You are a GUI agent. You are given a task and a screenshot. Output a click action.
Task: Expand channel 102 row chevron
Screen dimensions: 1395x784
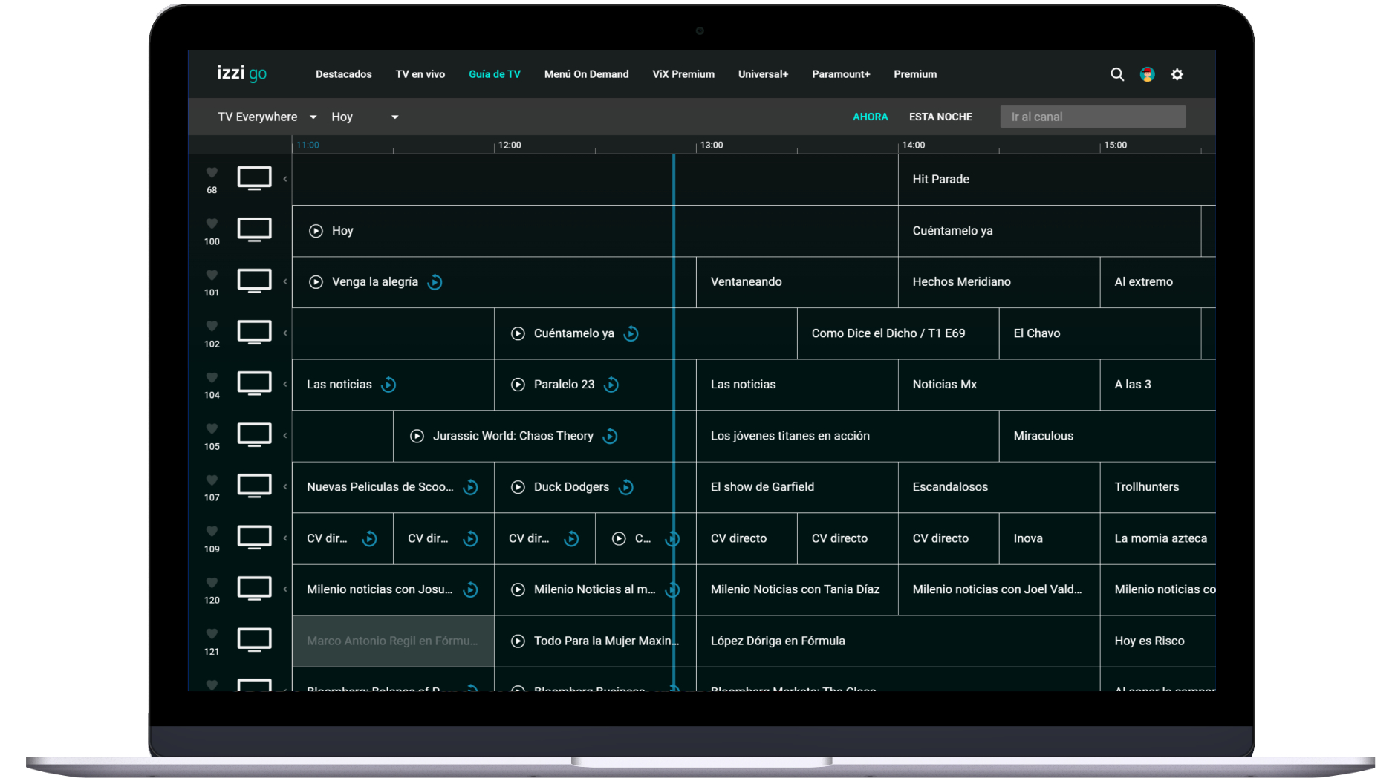tap(284, 333)
